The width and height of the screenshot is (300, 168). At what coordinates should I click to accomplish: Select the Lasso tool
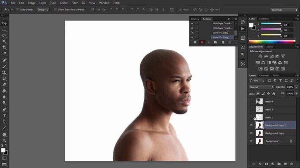pos(4,35)
